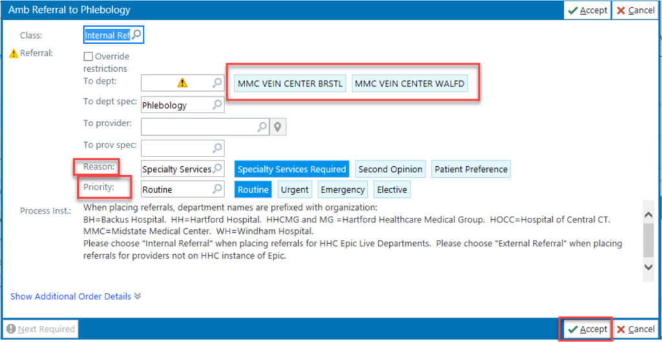The height and width of the screenshot is (342, 662).
Task: Click the 'Process Inst.:' label
Action: (x=46, y=211)
